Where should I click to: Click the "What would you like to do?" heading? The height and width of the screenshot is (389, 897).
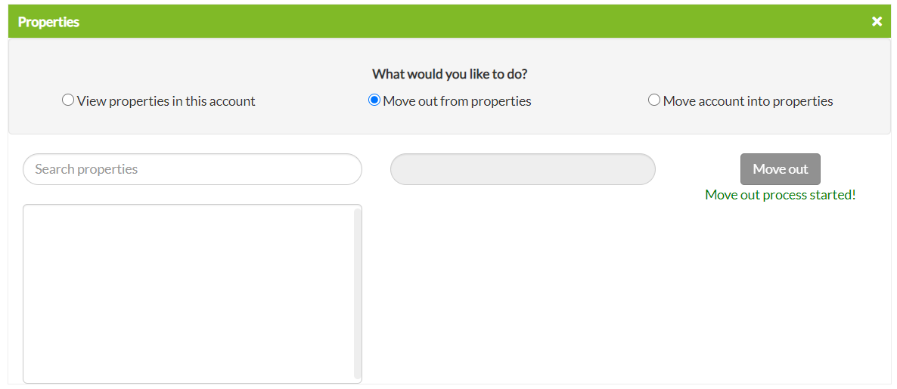tap(449, 75)
